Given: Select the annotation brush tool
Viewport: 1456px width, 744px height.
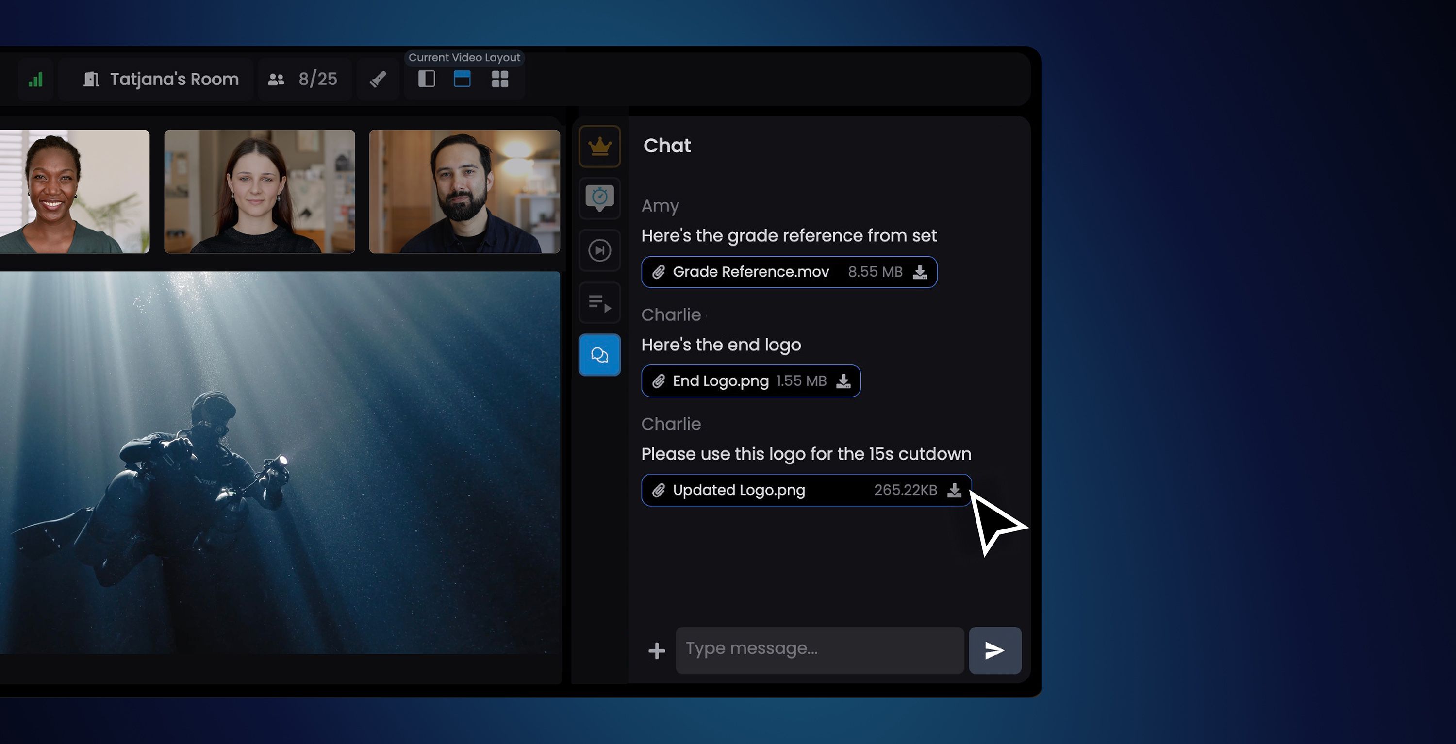Looking at the screenshot, I should (378, 79).
